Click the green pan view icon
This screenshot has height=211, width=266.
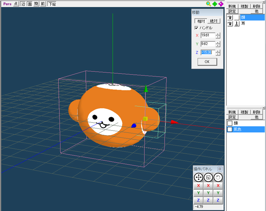215,4
